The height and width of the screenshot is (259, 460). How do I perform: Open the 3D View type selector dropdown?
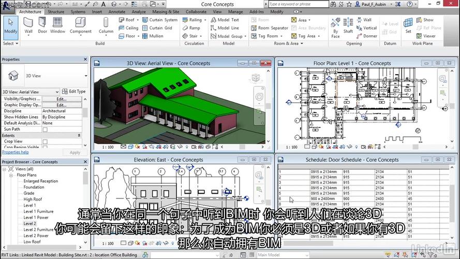click(x=86, y=76)
